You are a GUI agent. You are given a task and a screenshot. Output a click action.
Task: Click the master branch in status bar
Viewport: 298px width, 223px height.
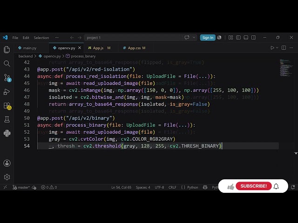[x=21, y=187]
